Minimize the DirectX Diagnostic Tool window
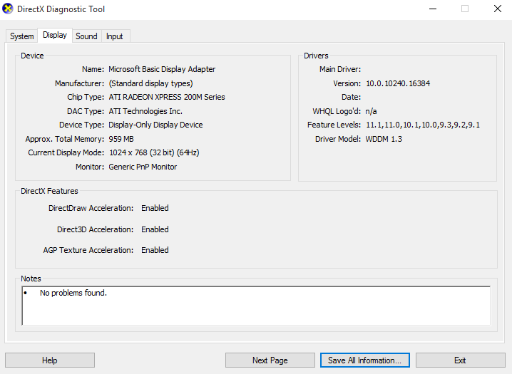512x374 pixels. (x=433, y=9)
